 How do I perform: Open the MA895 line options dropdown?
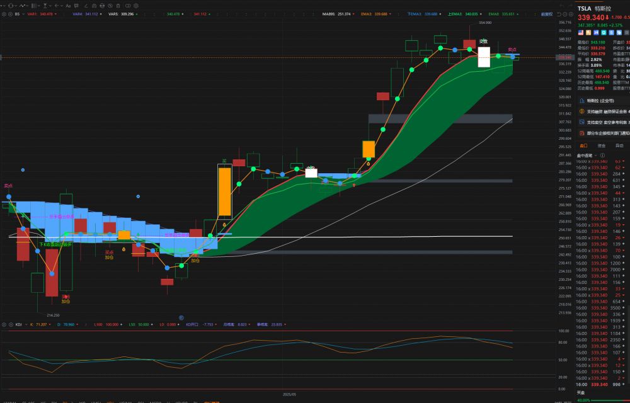(x=355, y=13)
